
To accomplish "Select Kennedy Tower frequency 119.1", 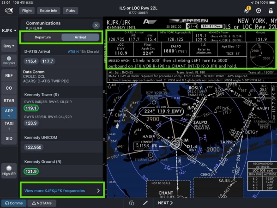I will tap(31, 108).
